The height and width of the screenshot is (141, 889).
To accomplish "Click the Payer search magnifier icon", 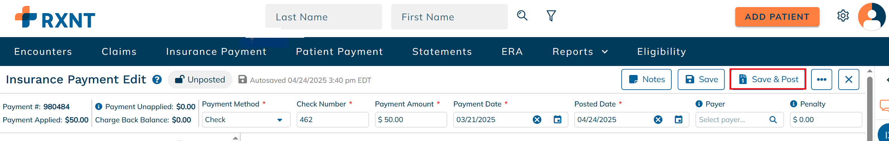I will 773,120.
